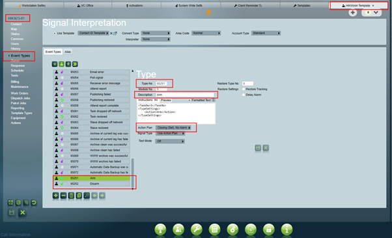The height and width of the screenshot is (238, 392).
Task: Open the people icon in bottom dock
Action: click(x=178, y=230)
